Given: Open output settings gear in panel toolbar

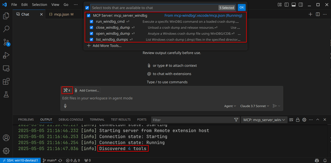Looking at the screenshot, I should [x=304, y=120].
